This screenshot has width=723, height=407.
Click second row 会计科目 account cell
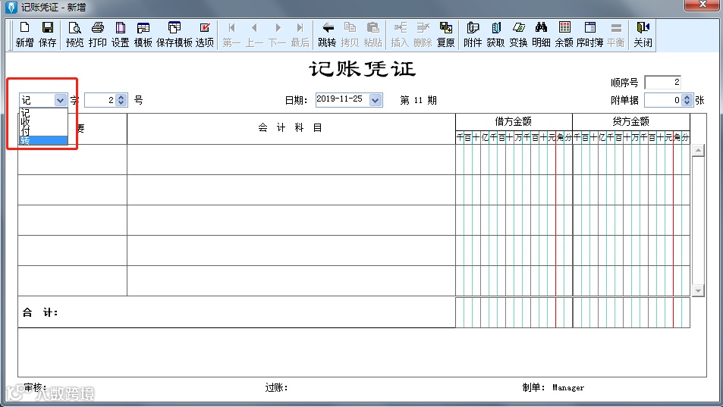coord(291,189)
